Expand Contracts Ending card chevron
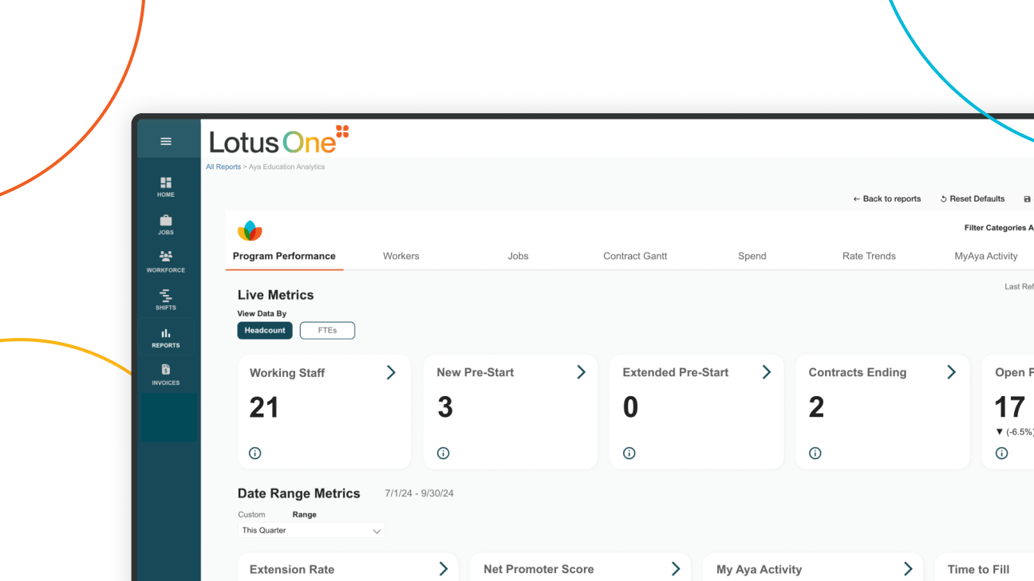This screenshot has height=581, width=1034. (x=951, y=372)
